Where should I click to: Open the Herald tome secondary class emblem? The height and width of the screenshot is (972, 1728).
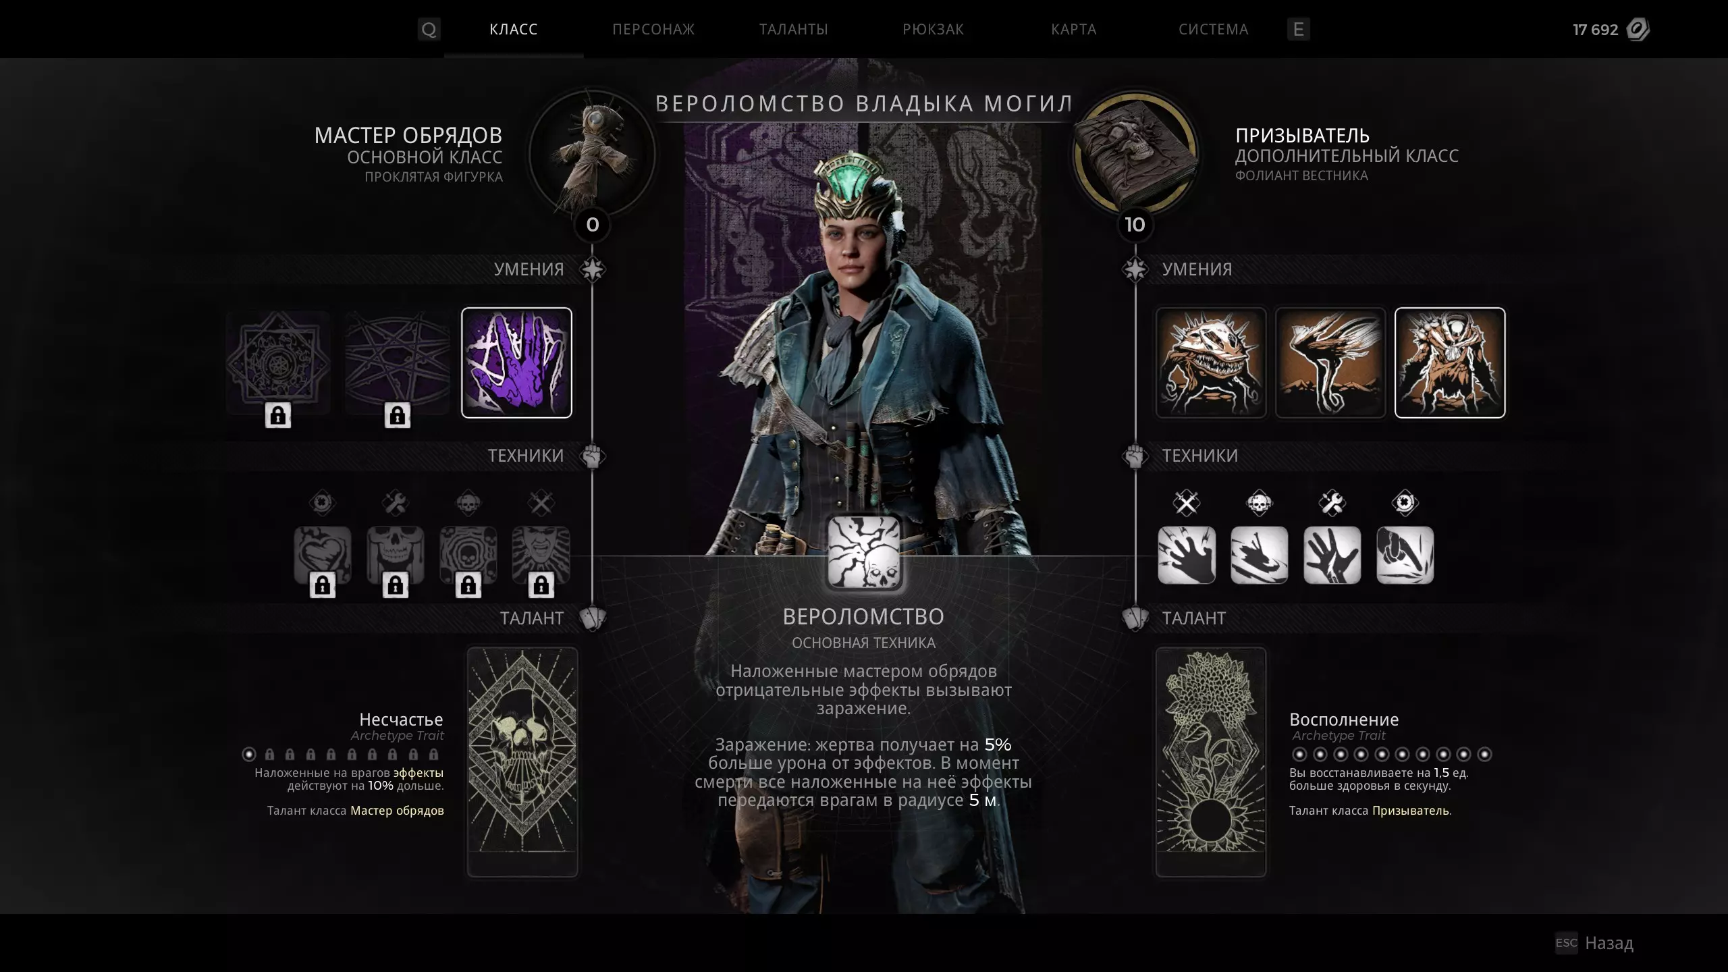pyautogui.click(x=1135, y=154)
